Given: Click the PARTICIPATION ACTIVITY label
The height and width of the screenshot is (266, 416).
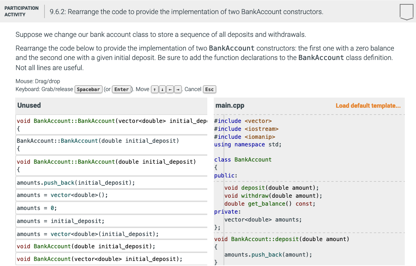Looking at the screenshot, I should [x=21, y=12].
